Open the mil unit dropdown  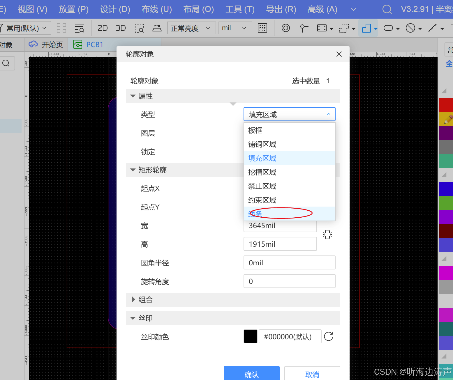[x=235, y=28]
